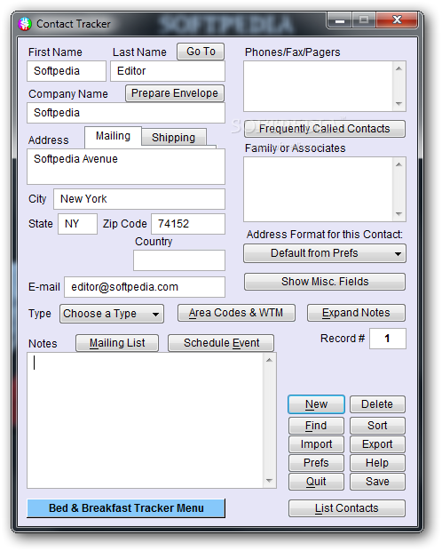Click the Frequently Called Contacts button

(x=325, y=129)
